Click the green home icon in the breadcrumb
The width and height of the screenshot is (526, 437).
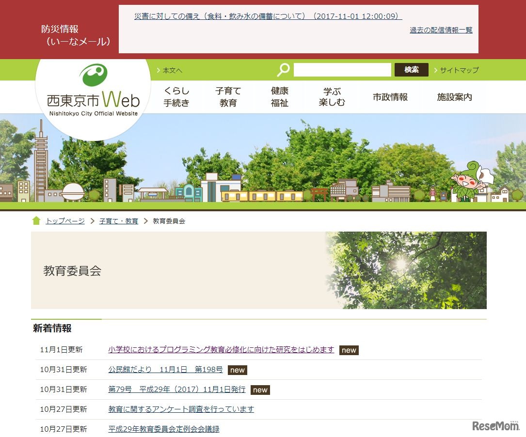coord(36,220)
